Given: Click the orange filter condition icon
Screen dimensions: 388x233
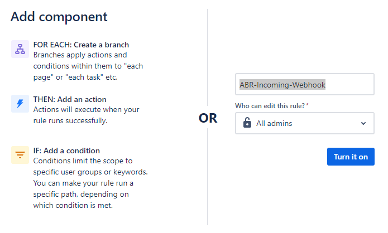Looking at the screenshot, I should coord(20,155).
